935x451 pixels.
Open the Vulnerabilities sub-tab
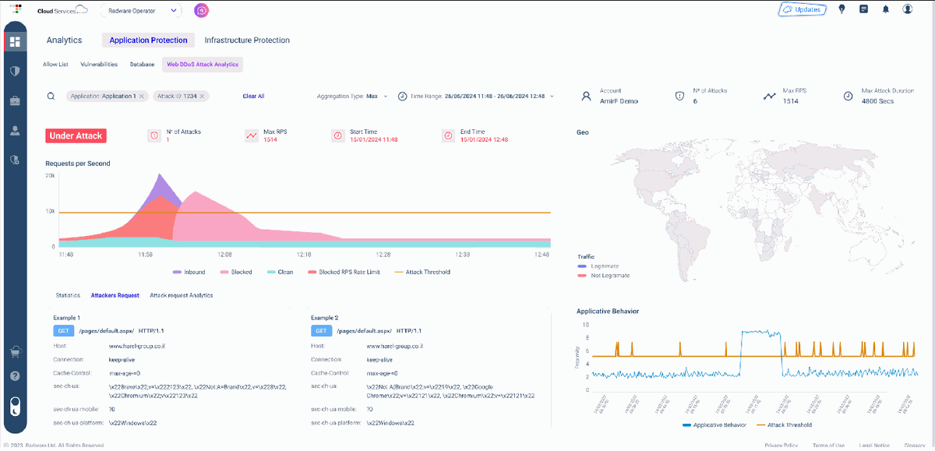click(x=99, y=65)
